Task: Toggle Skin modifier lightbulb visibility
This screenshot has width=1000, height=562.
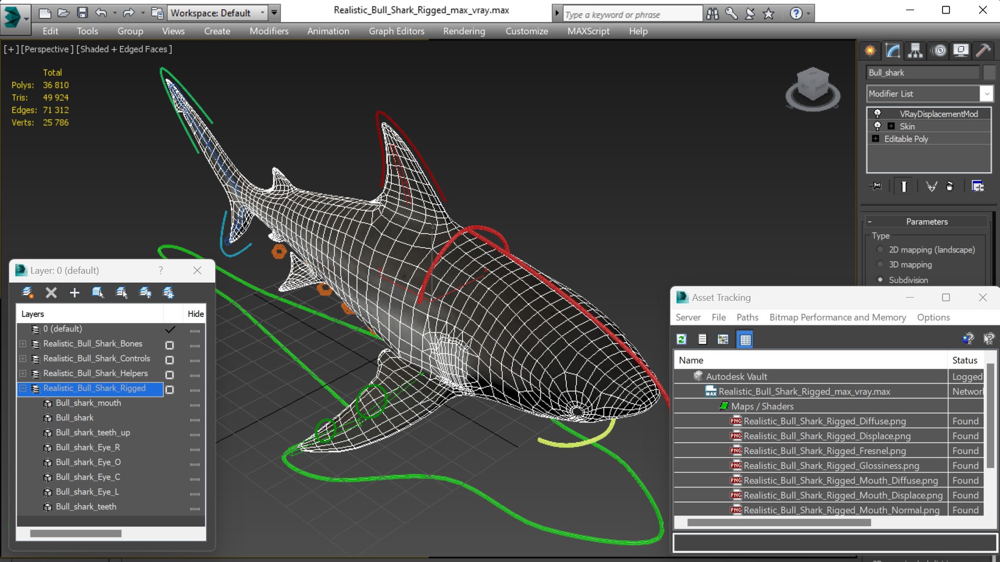Action: point(878,126)
